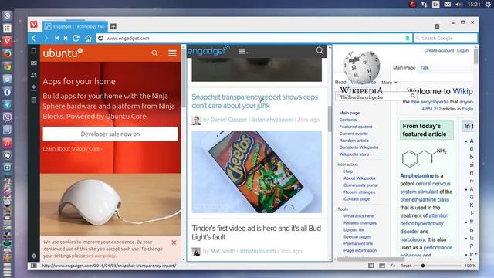Viewport: 494px width, 278px height.
Task: Click Wikipedia Log in link
Action: point(463,50)
